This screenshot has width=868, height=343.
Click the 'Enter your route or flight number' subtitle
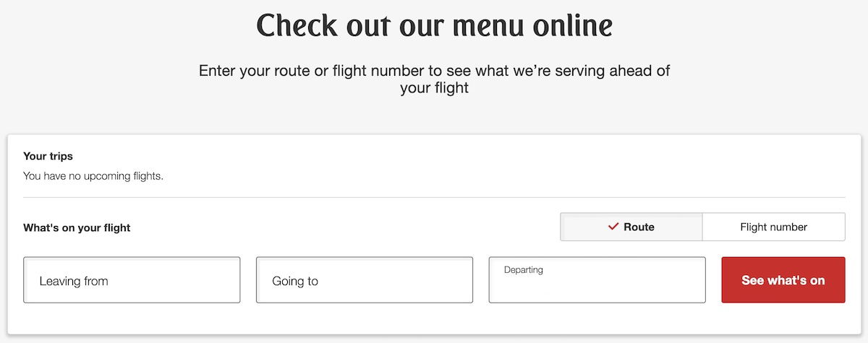(434, 71)
